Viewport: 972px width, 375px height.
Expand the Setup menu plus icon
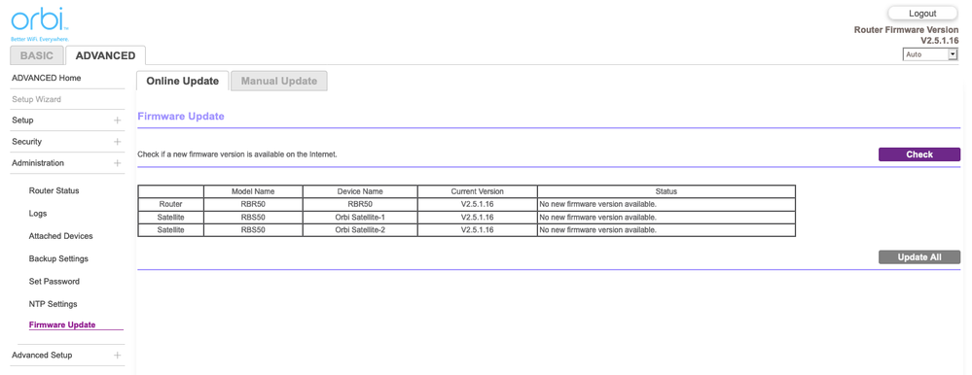[x=117, y=120]
